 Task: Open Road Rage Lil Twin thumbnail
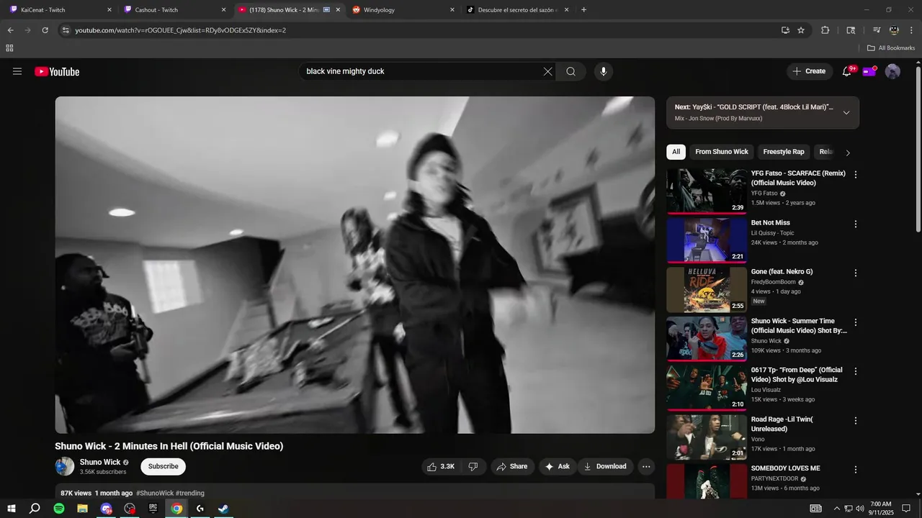coord(707,437)
